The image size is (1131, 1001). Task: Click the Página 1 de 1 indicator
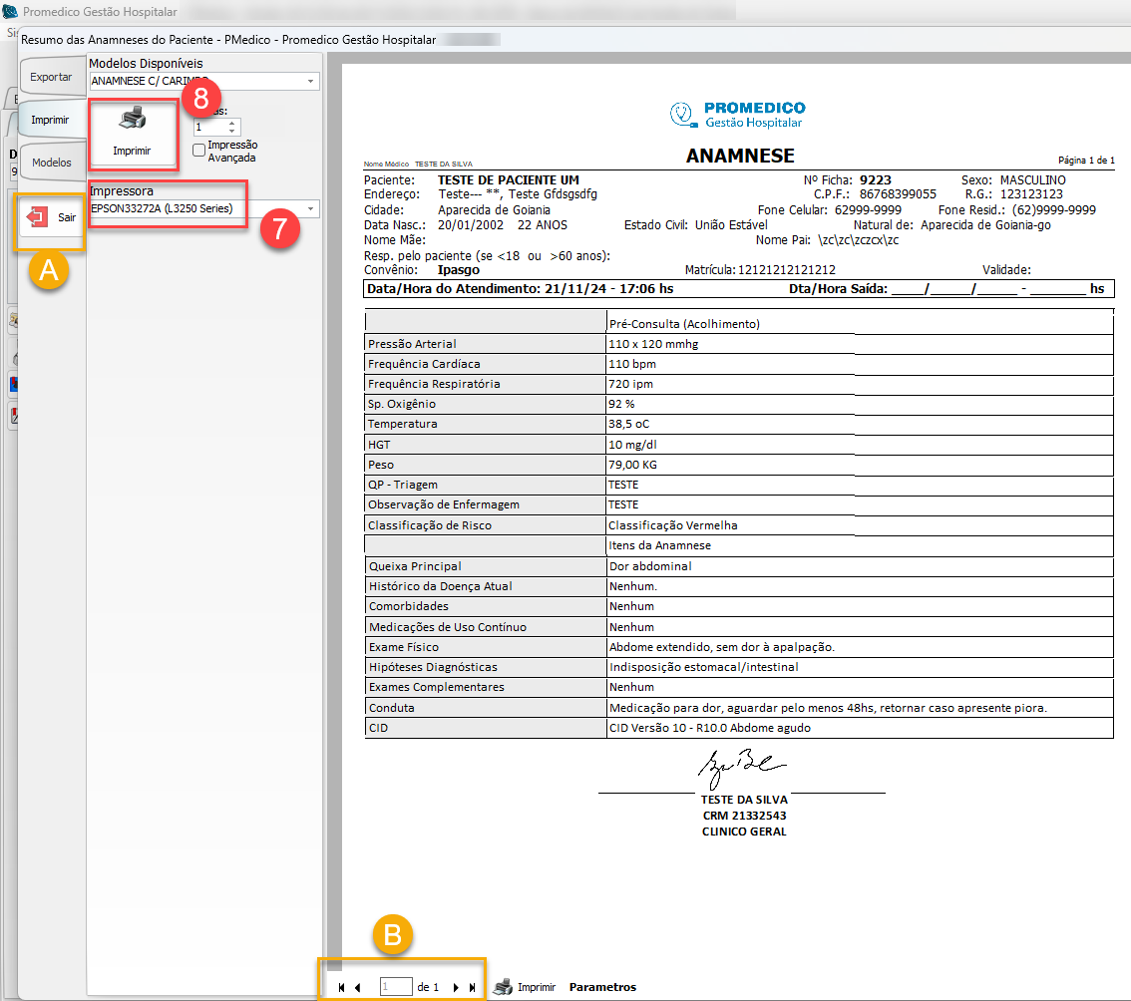[x=1086, y=161]
